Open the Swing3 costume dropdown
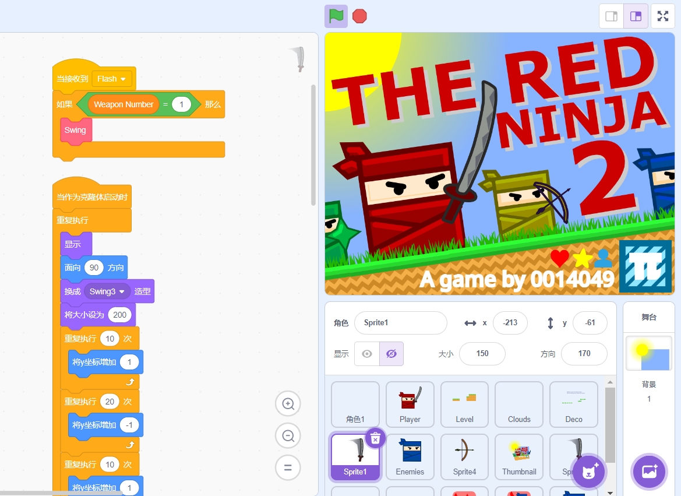 tap(107, 291)
